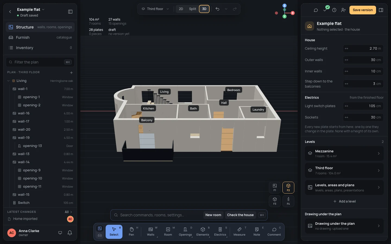Open the Openings tool

pyautogui.click(x=185, y=232)
